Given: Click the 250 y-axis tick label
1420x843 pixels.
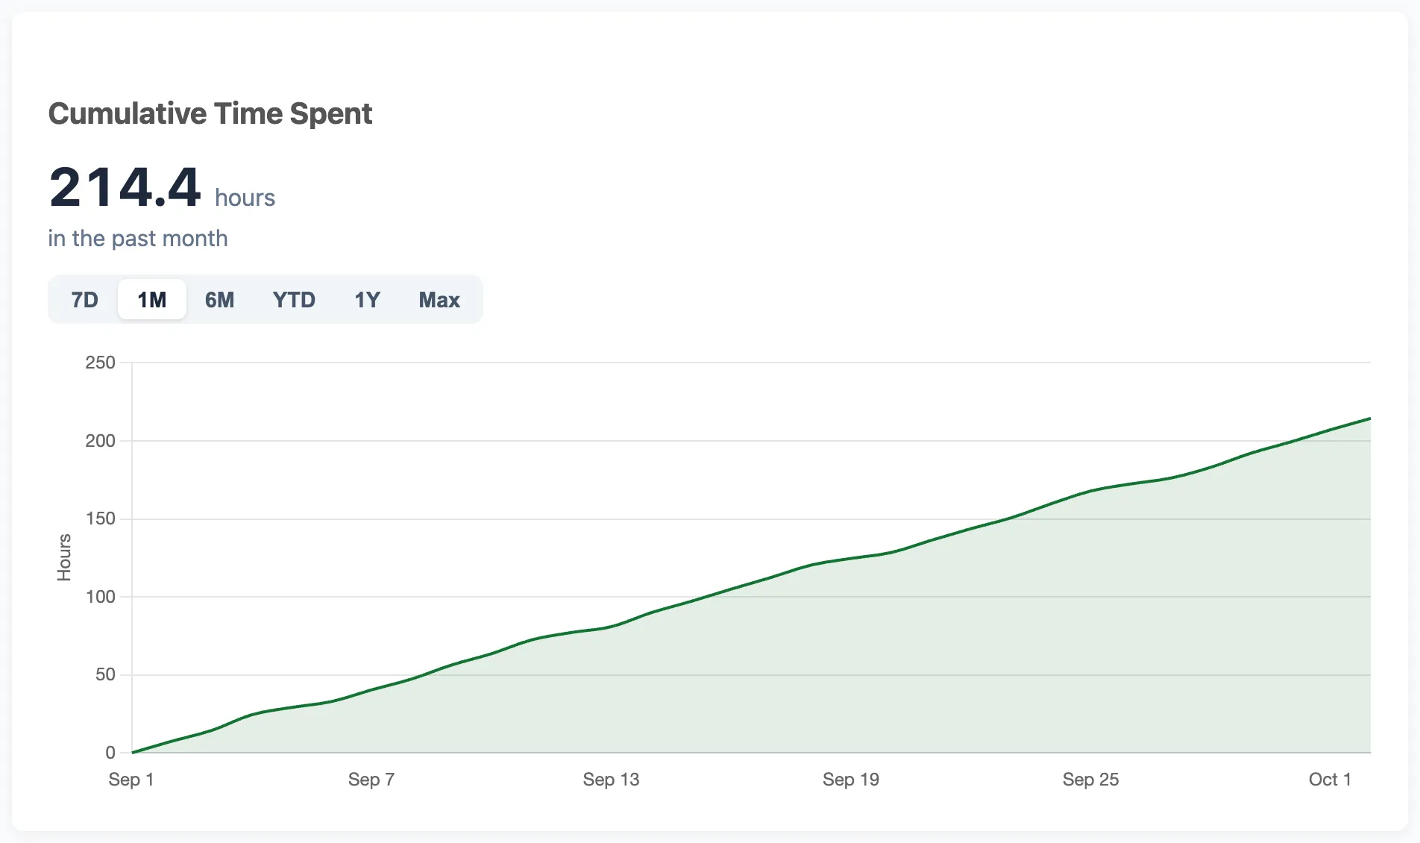Looking at the screenshot, I should [x=100, y=363].
